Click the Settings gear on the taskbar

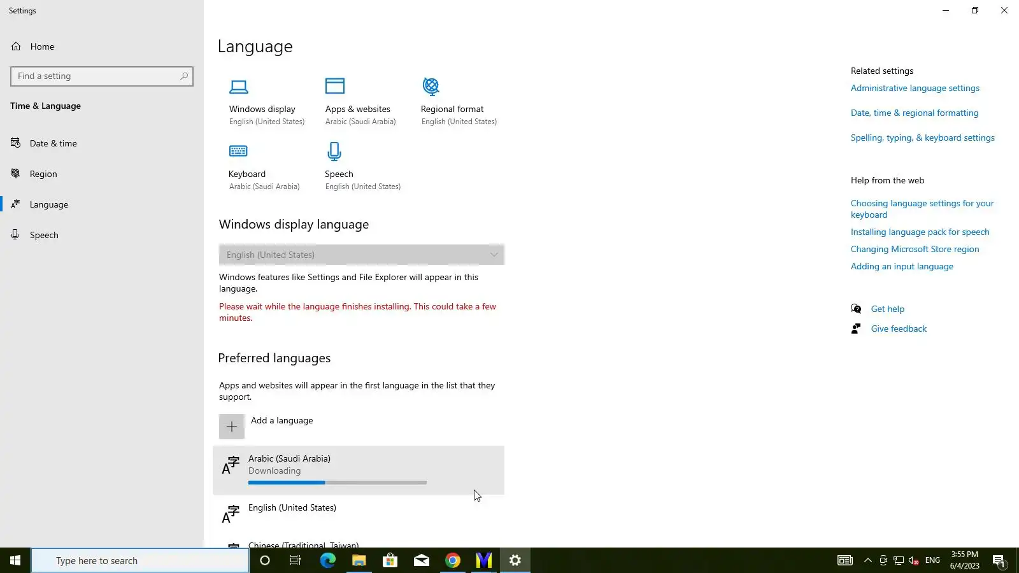click(515, 560)
